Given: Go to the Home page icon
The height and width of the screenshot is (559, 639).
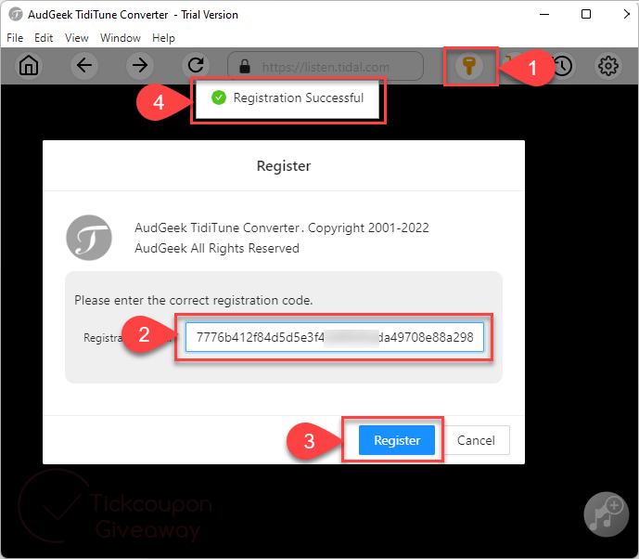Looking at the screenshot, I should click(29, 66).
